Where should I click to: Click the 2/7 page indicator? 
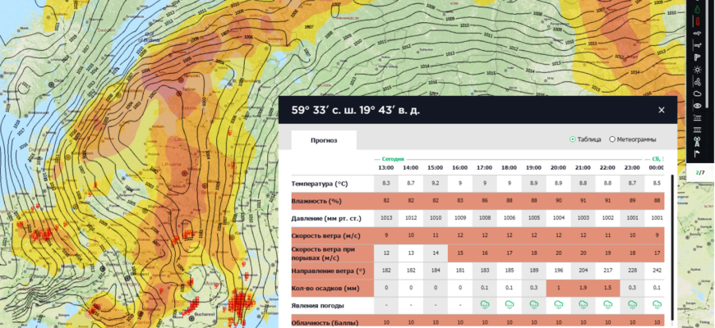[x=699, y=172]
